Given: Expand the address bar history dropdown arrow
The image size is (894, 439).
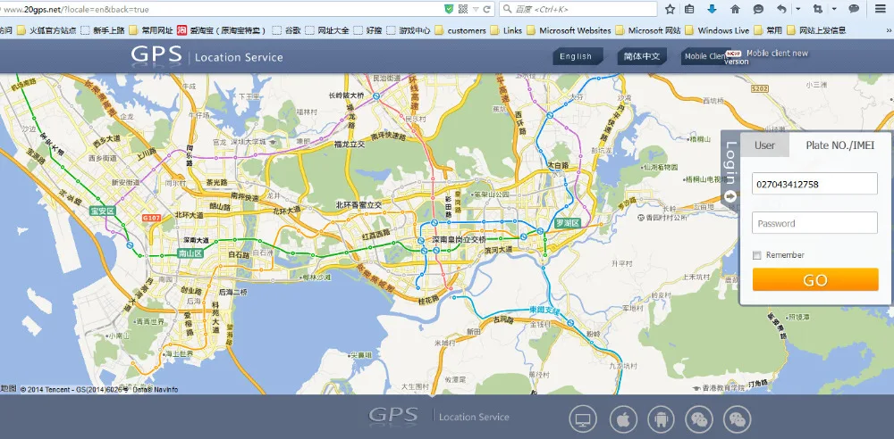Looking at the screenshot, I should pyautogui.click(x=476, y=9).
